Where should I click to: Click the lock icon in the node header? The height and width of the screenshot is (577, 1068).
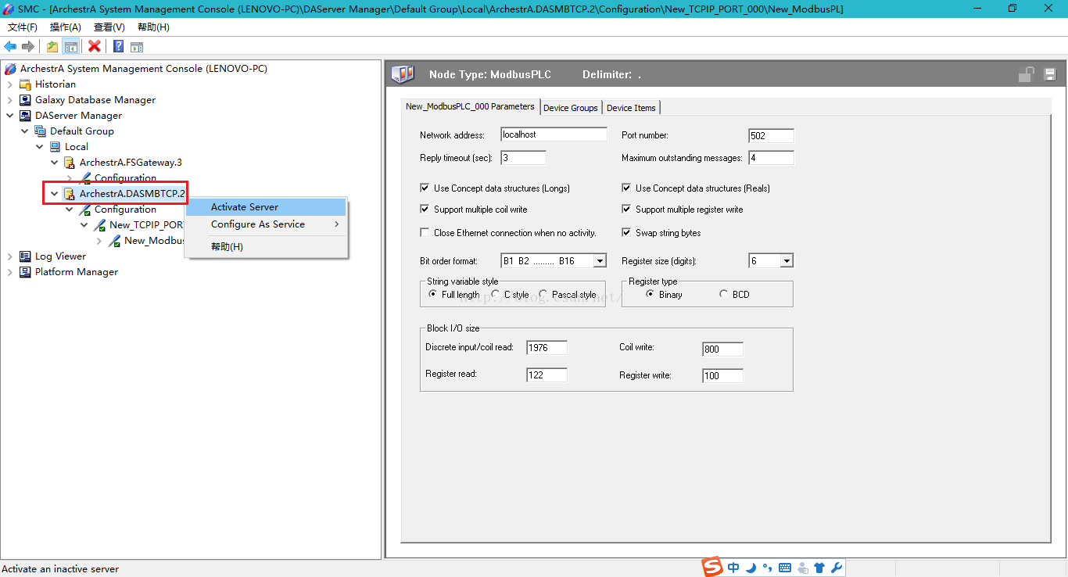[x=1026, y=74]
